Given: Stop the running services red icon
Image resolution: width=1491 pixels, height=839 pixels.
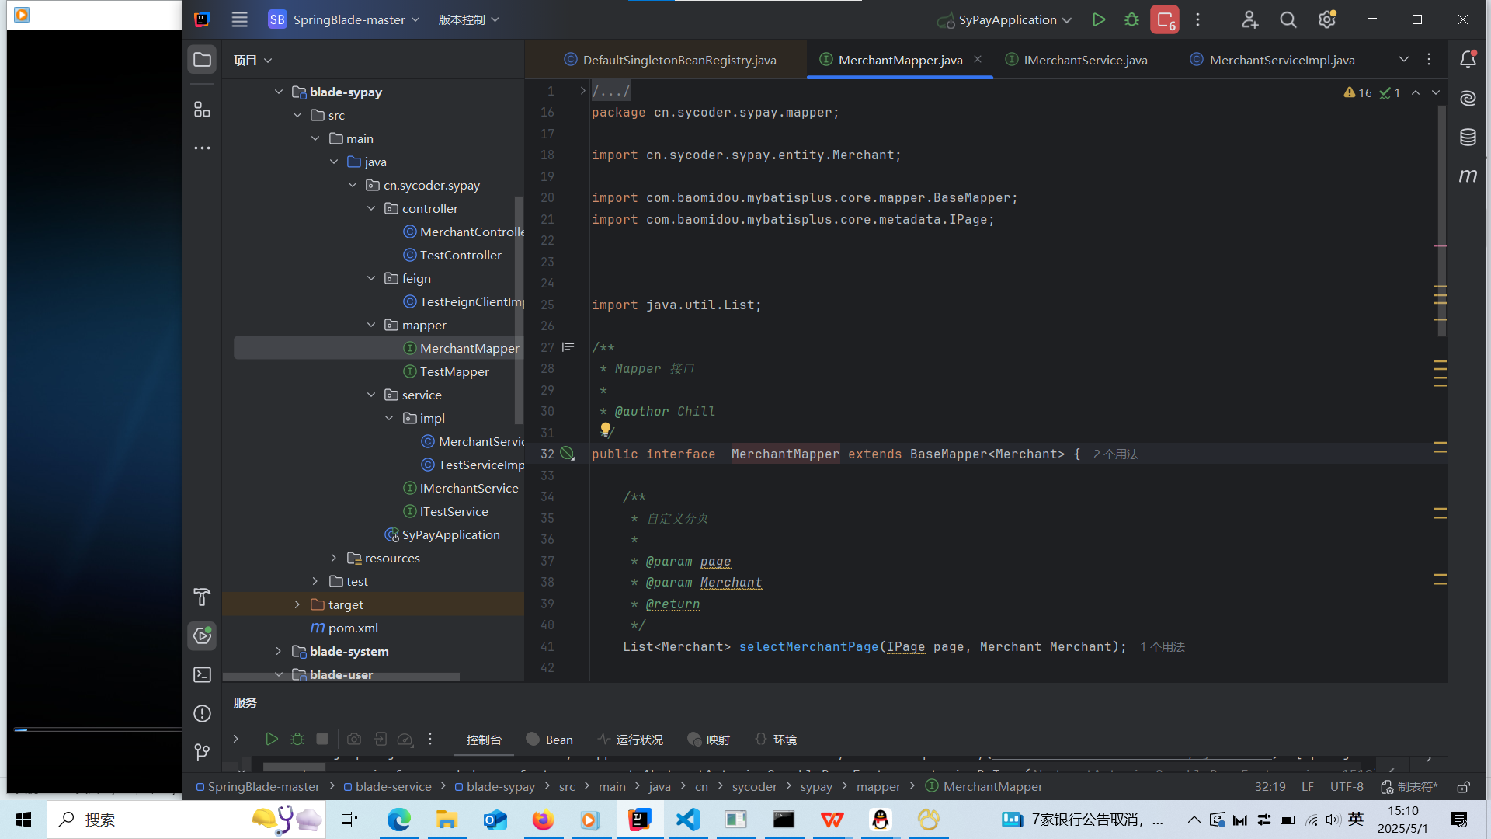Looking at the screenshot, I should [1166, 20].
